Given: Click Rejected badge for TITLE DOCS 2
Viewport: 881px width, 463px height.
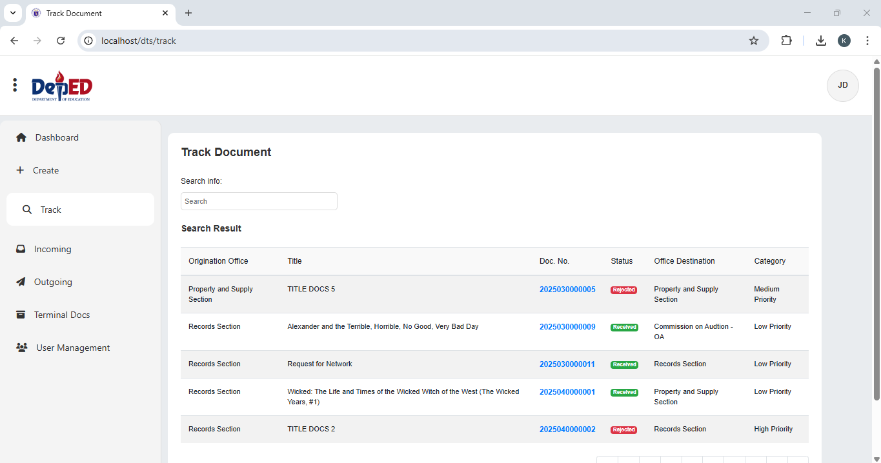Looking at the screenshot, I should coord(623,430).
